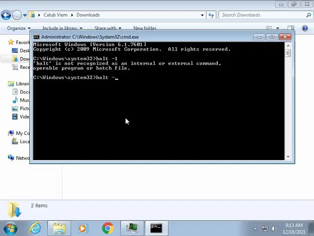This screenshot has height=236, width=314.
Task: Expand the view options dropdown arrow
Action: click(277, 28)
